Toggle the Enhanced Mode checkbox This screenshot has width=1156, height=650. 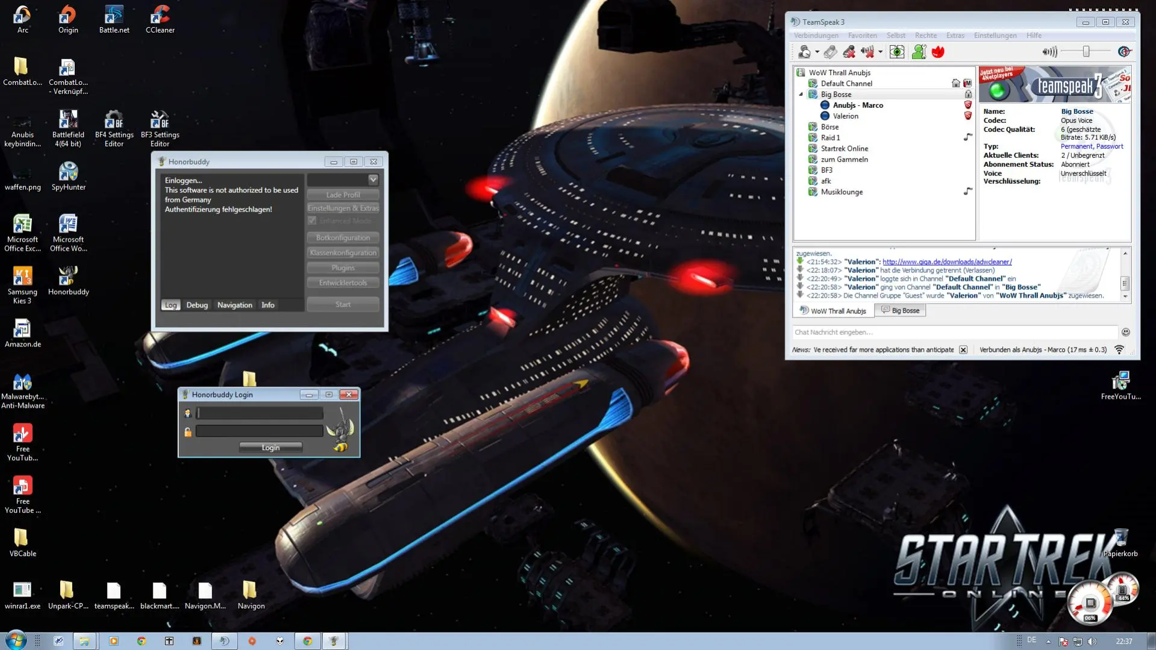(x=312, y=221)
